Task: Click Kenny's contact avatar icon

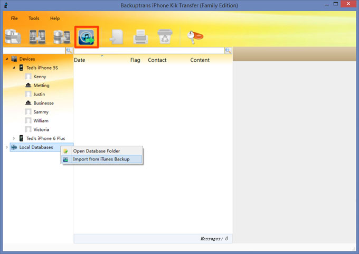Action: (28, 76)
